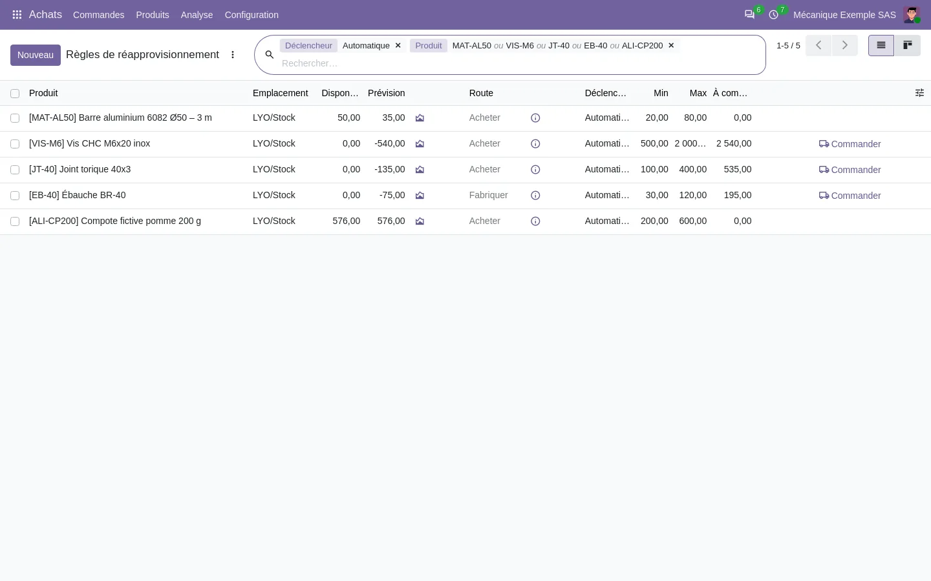Open the Produits menu
Screen dimensions: 931x581
pyautogui.click(x=153, y=15)
